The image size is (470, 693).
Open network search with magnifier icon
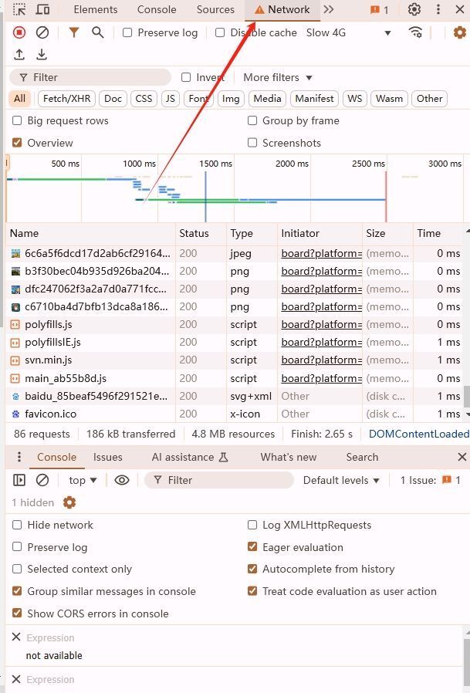click(98, 32)
